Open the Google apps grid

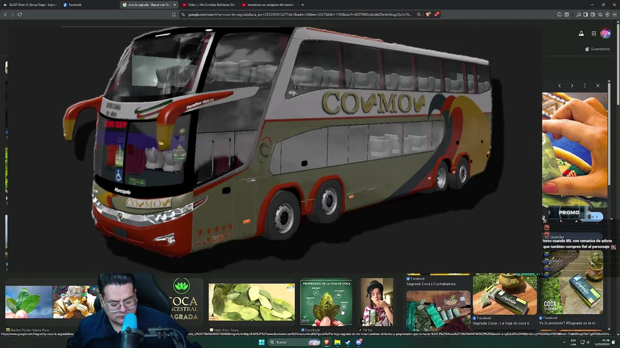click(x=594, y=33)
